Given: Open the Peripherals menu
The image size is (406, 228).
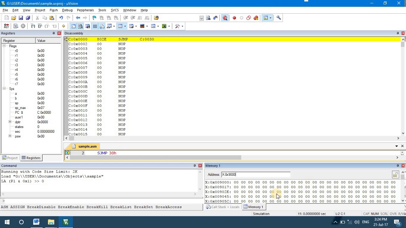Looking at the screenshot, I should 85,10.
